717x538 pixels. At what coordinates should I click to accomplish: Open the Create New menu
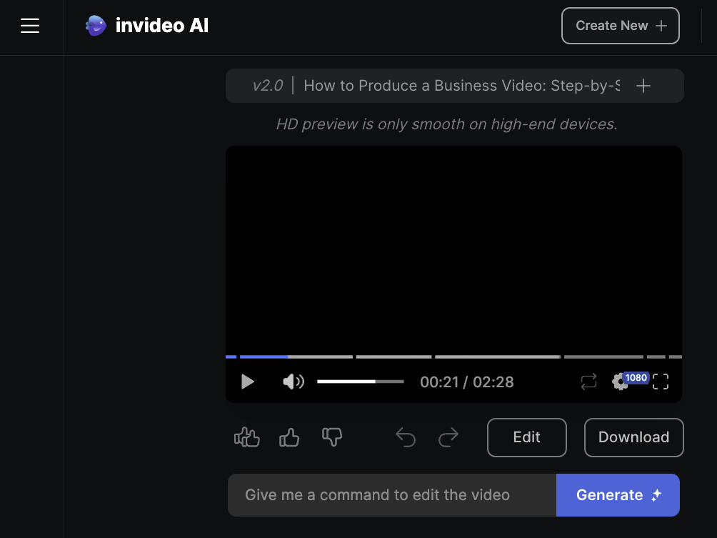click(620, 26)
